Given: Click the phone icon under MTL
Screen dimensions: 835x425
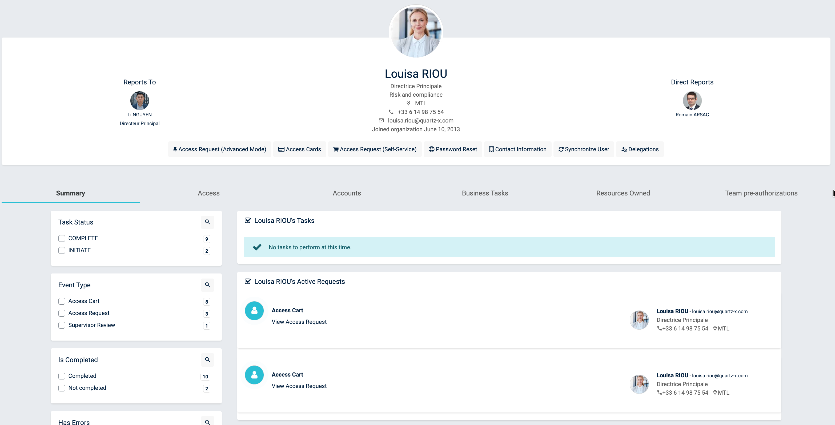Looking at the screenshot, I should [391, 112].
